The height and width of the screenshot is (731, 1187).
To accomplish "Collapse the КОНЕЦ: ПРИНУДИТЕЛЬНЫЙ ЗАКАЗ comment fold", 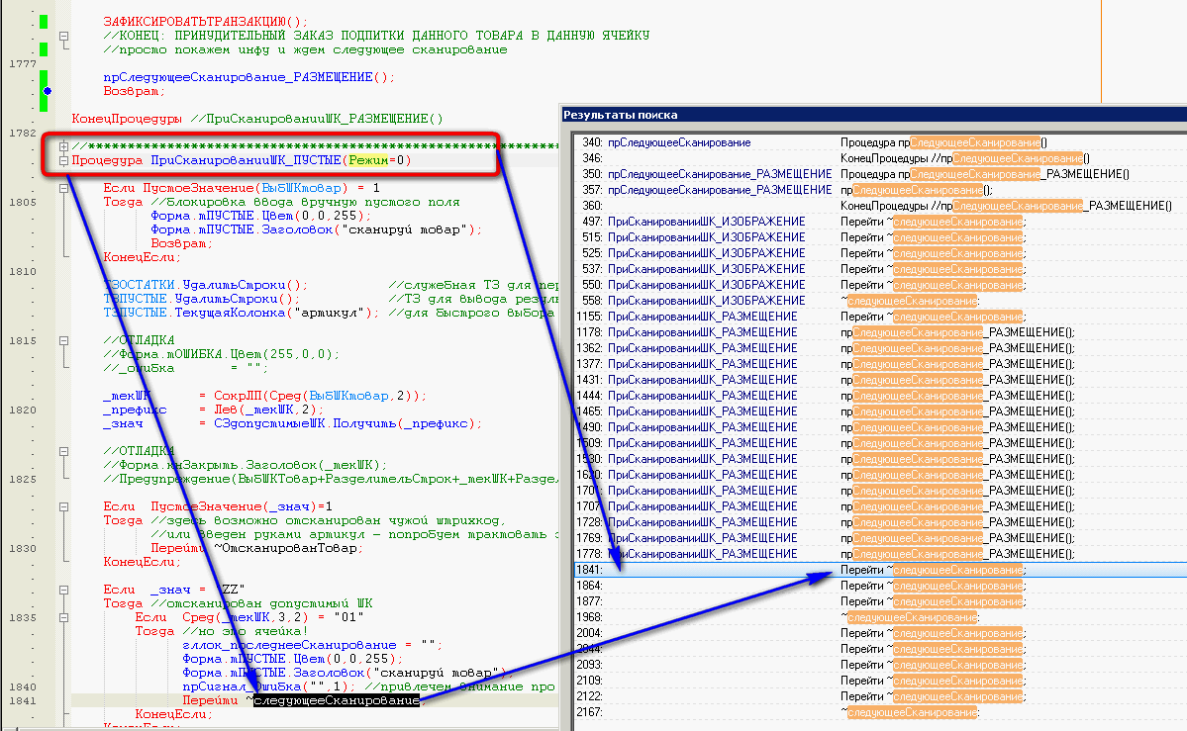I will tap(64, 36).
